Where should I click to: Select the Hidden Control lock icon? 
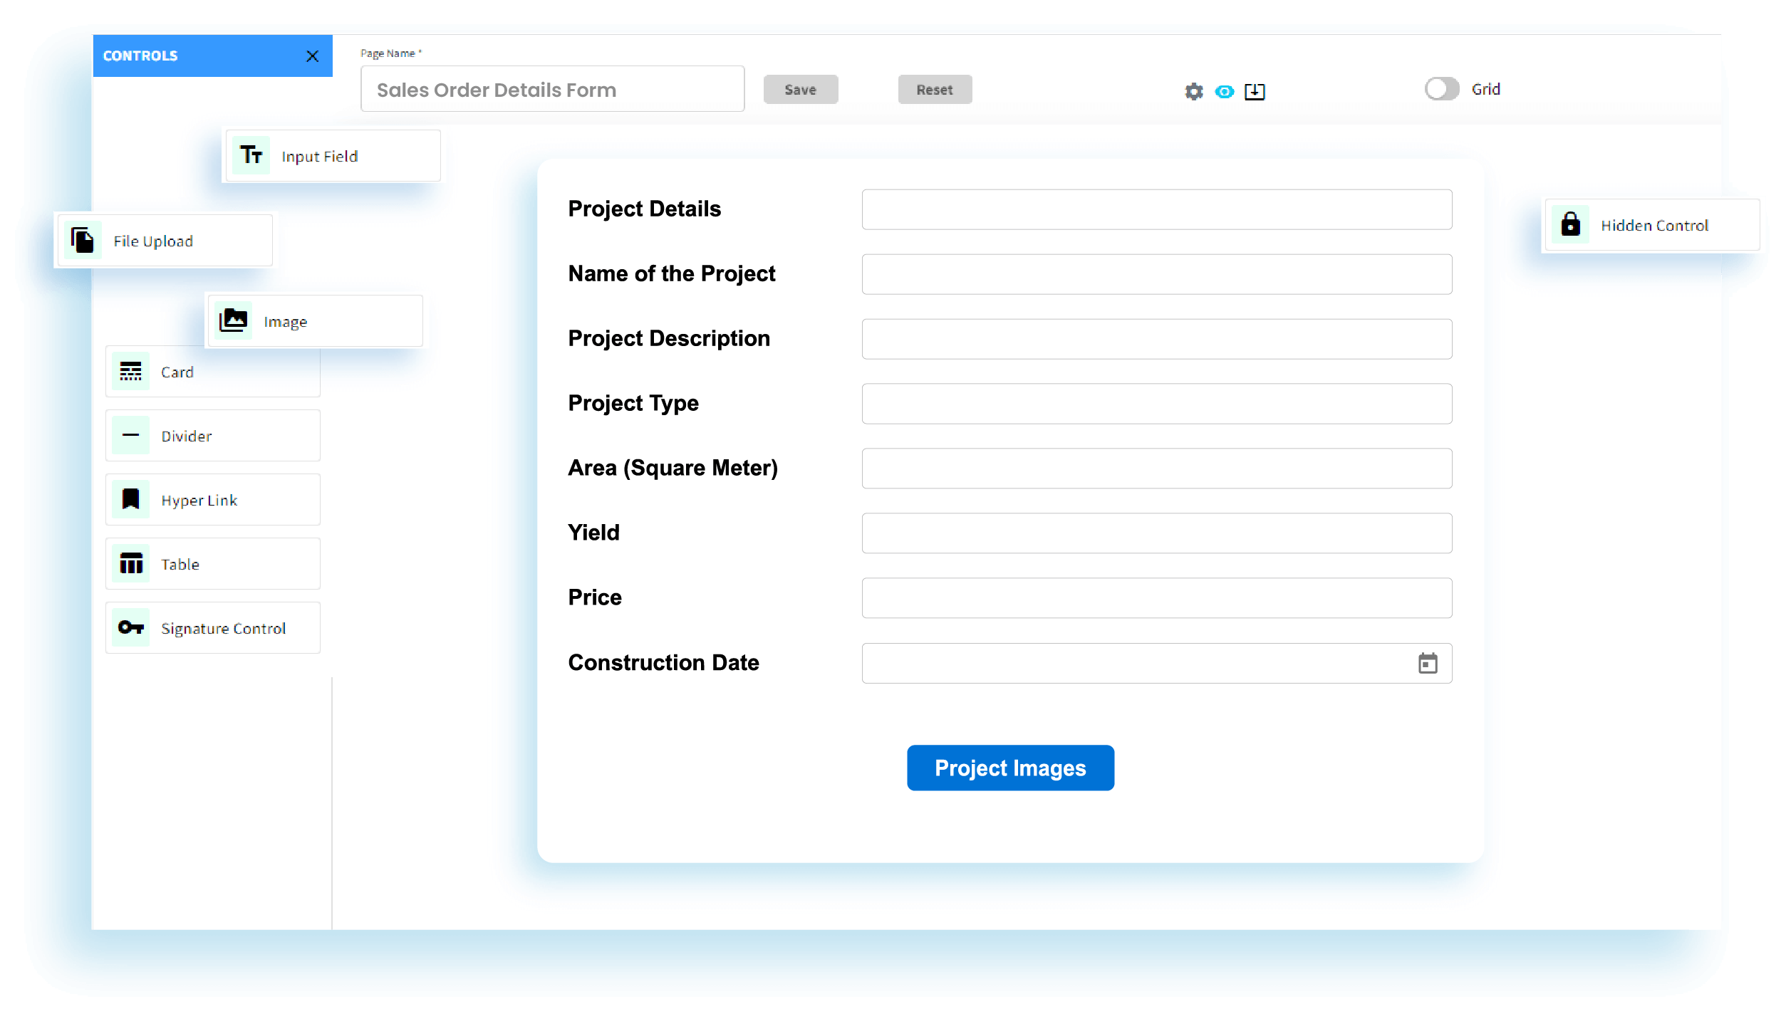[x=1570, y=225]
